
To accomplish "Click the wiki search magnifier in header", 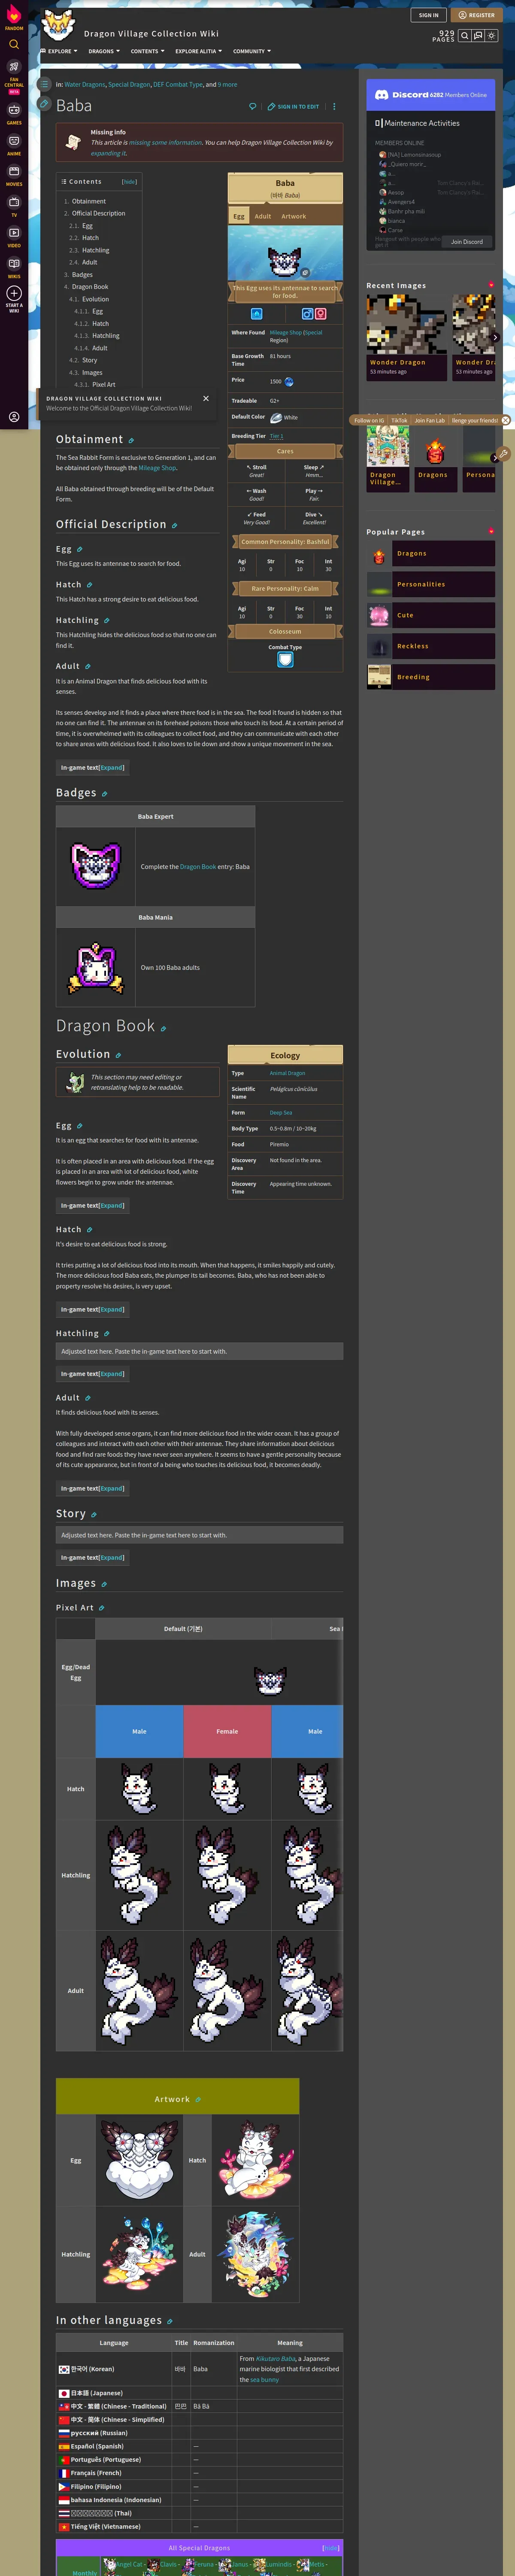I will tap(465, 35).
